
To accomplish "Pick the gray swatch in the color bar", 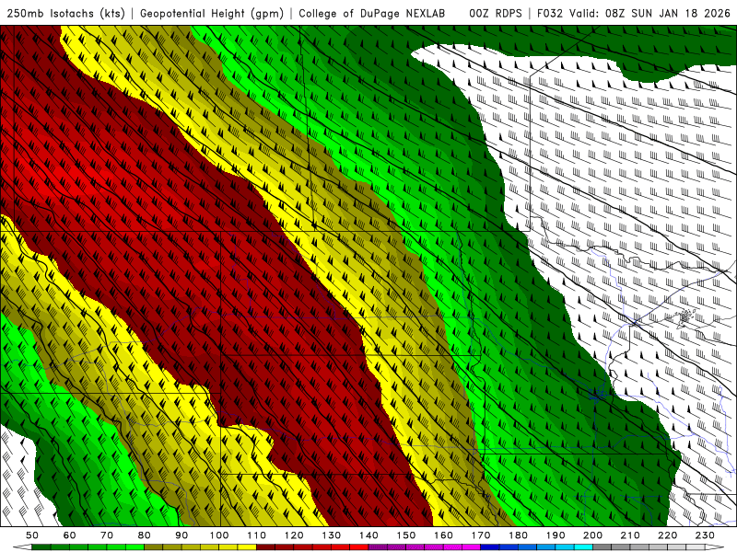I will [x=602, y=546].
